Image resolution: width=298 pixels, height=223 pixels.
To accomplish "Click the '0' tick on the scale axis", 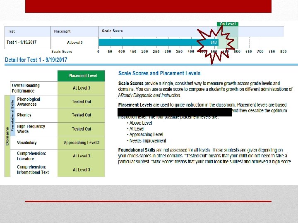I will tap(98, 51).
